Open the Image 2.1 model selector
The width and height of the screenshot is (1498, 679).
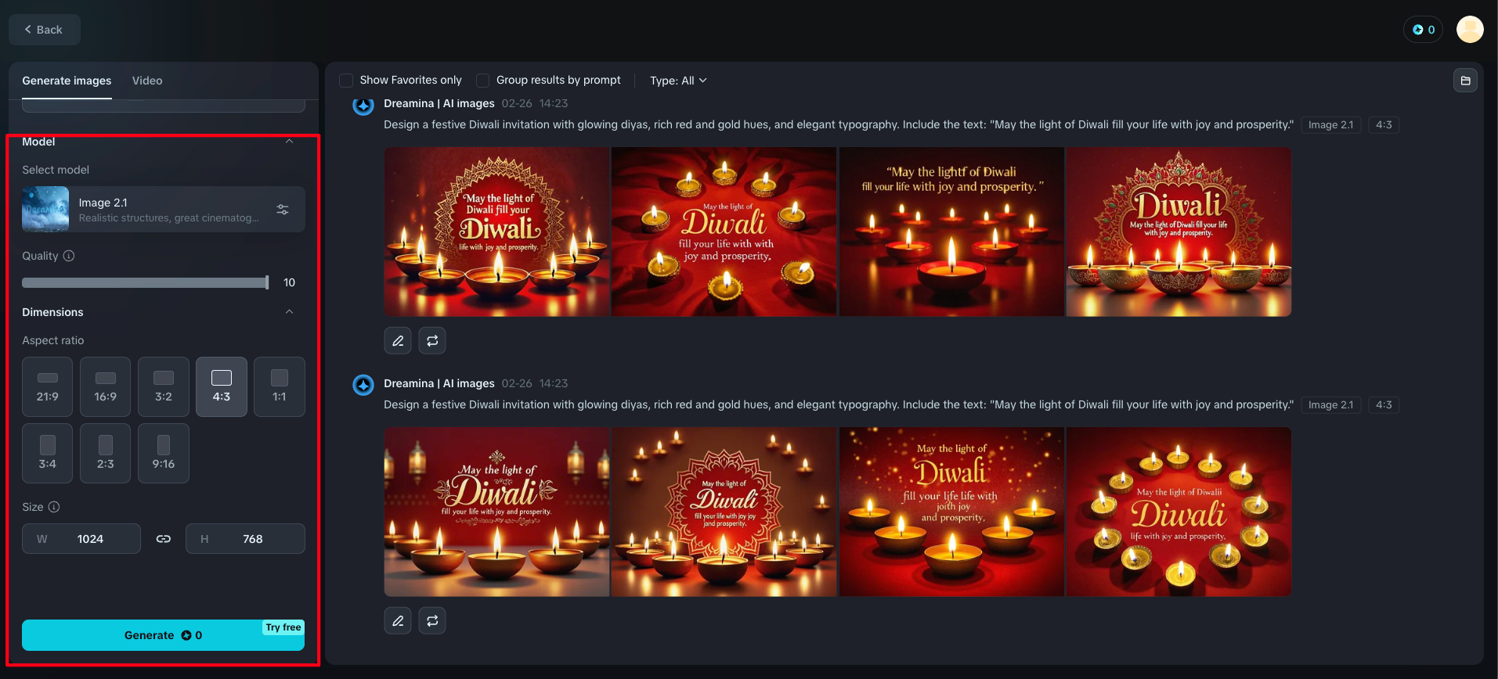point(164,209)
